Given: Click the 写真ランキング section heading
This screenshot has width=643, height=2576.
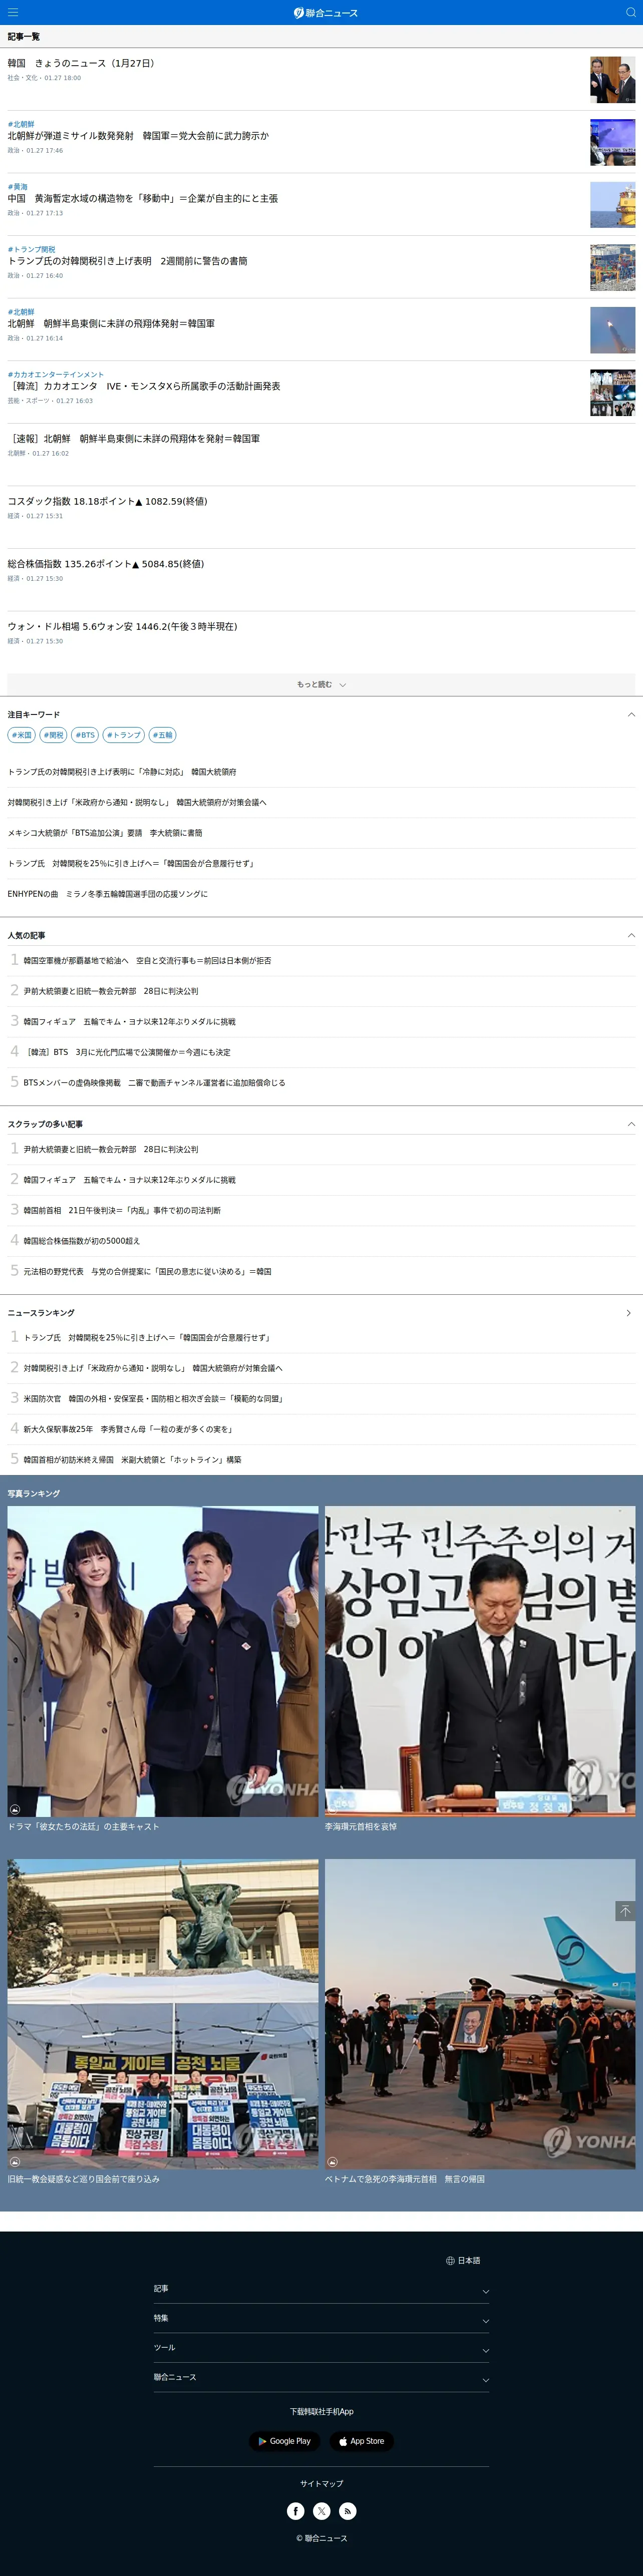Looking at the screenshot, I should 34,1493.
